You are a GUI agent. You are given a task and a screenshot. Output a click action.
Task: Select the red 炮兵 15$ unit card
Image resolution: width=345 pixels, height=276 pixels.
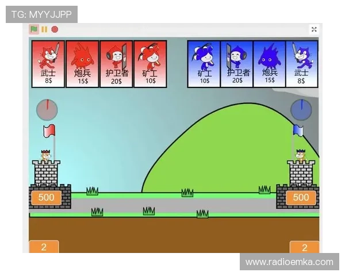[x=82, y=64]
